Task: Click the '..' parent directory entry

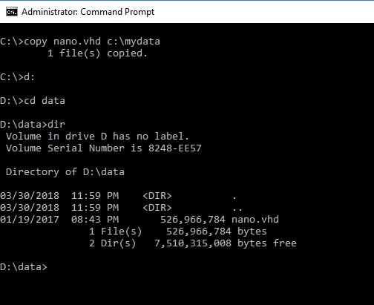Action: click(x=237, y=209)
